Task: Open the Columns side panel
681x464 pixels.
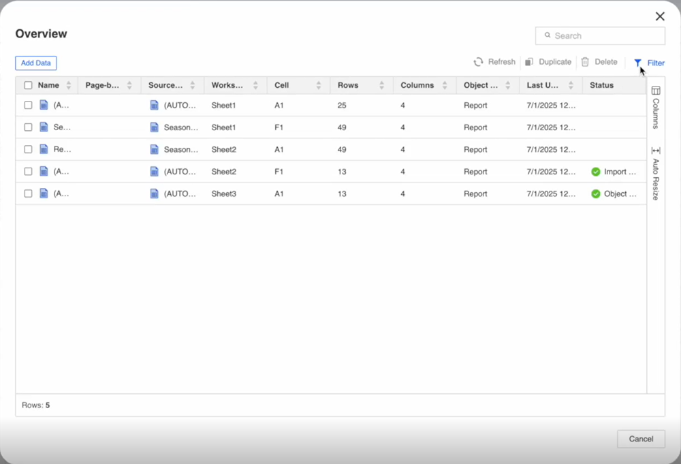Action: pyautogui.click(x=656, y=108)
